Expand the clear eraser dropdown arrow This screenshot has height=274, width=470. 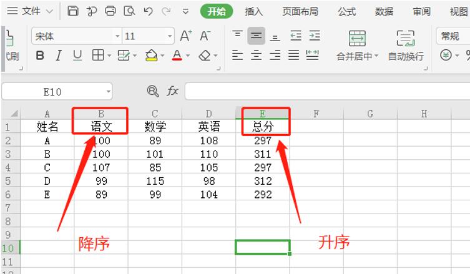(215, 56)
